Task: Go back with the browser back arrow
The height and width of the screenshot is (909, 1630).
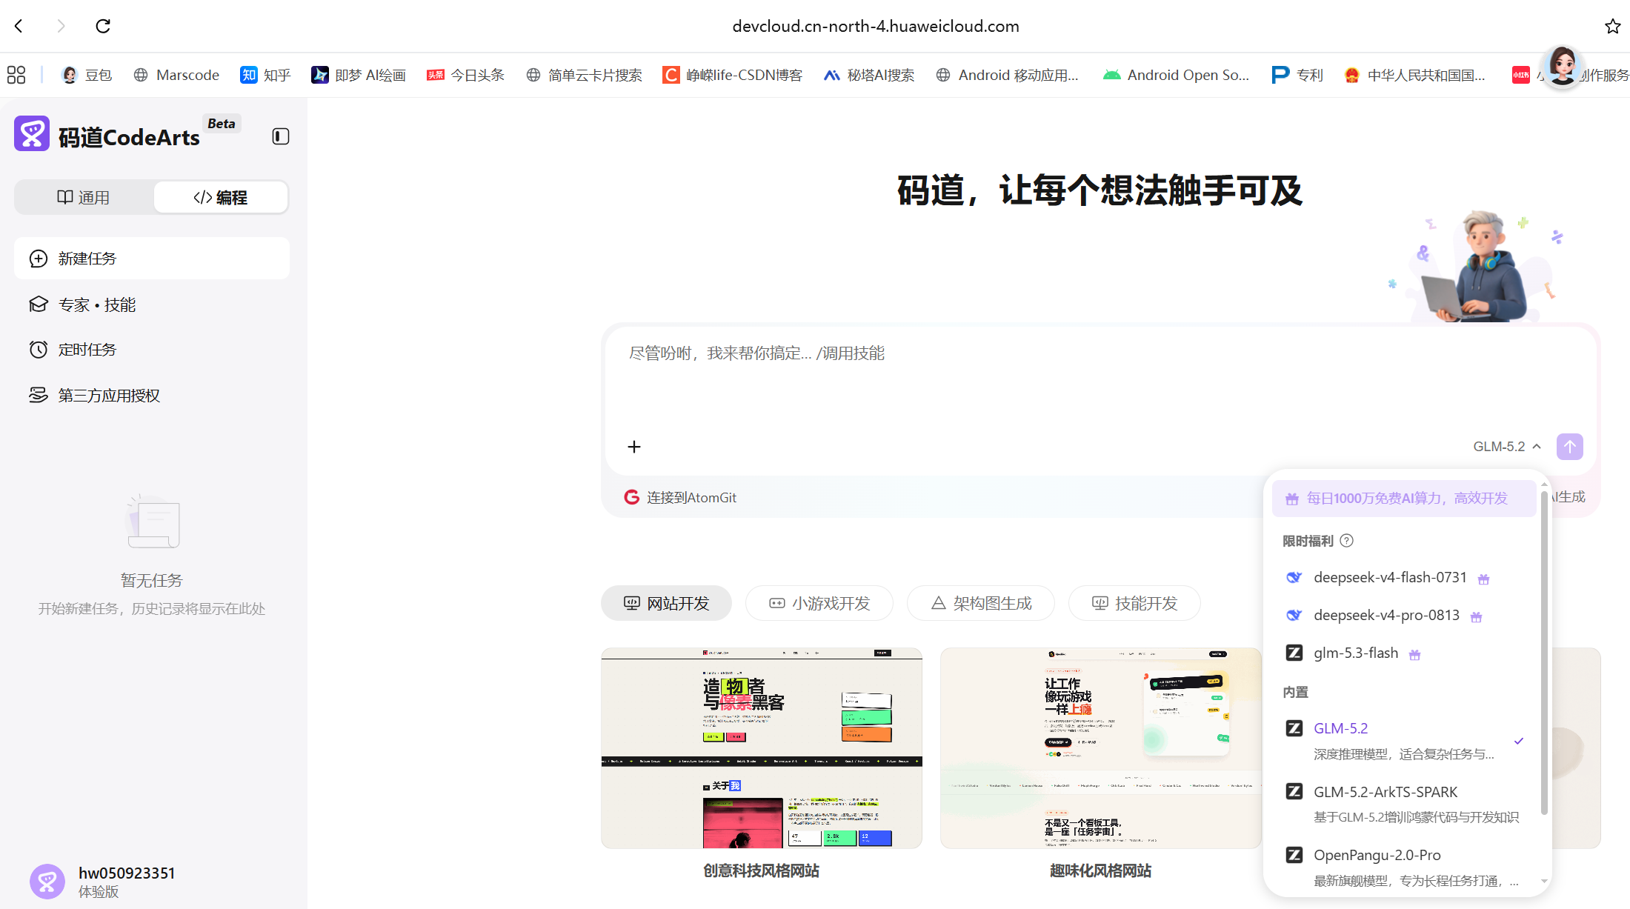Action: point(19,26)
